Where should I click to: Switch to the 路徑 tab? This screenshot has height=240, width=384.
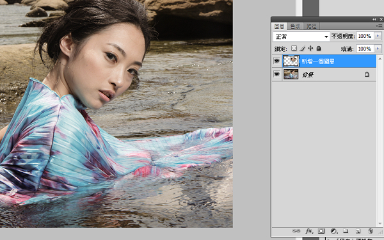pyautogui.click(x=312, y=26)
